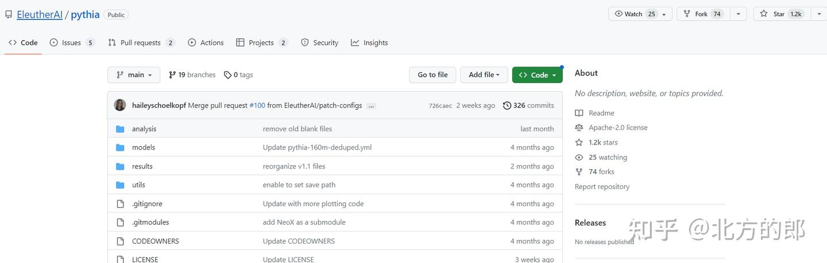Image resolution: width=827 pixels, height=263 pixels.
Task: Click the Go to file button
Action: coord(432,75)
